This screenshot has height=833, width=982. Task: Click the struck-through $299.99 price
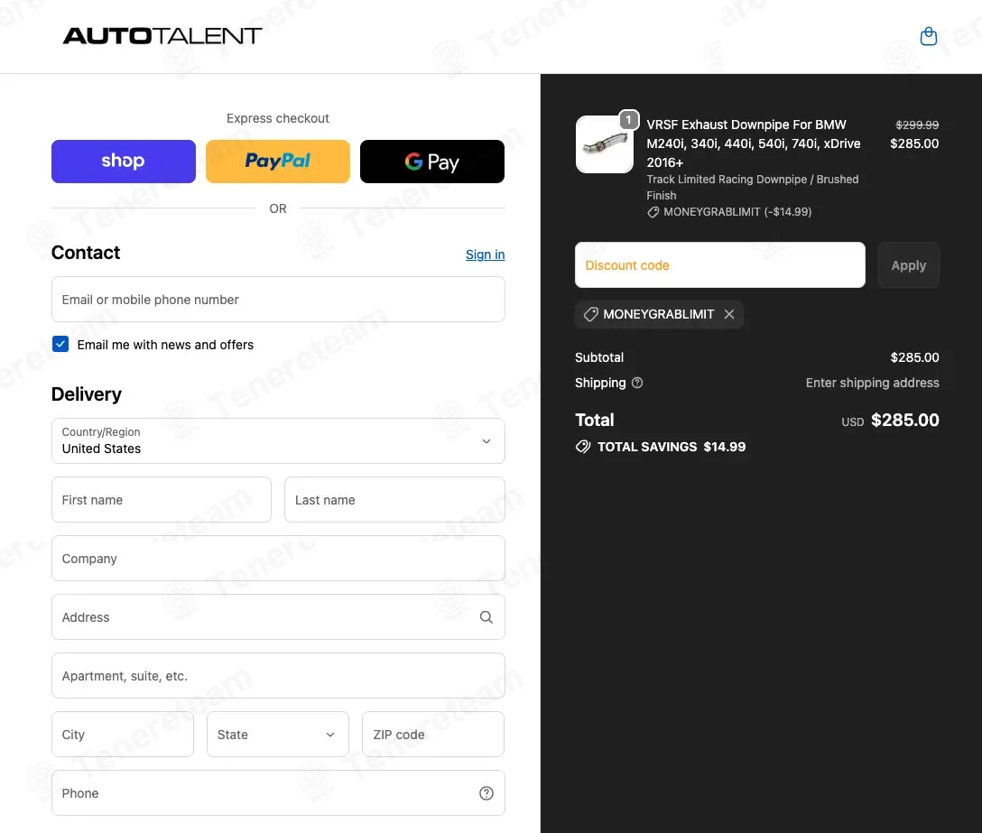coord(917,125)
